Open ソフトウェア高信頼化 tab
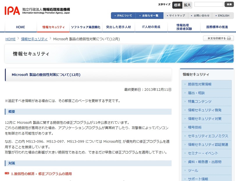 pyautogui.click(x=86, y=27)
